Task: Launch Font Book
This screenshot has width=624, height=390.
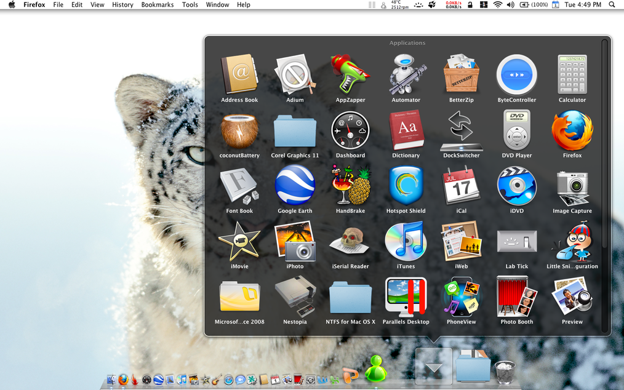Action: click(x=239, y=185)
